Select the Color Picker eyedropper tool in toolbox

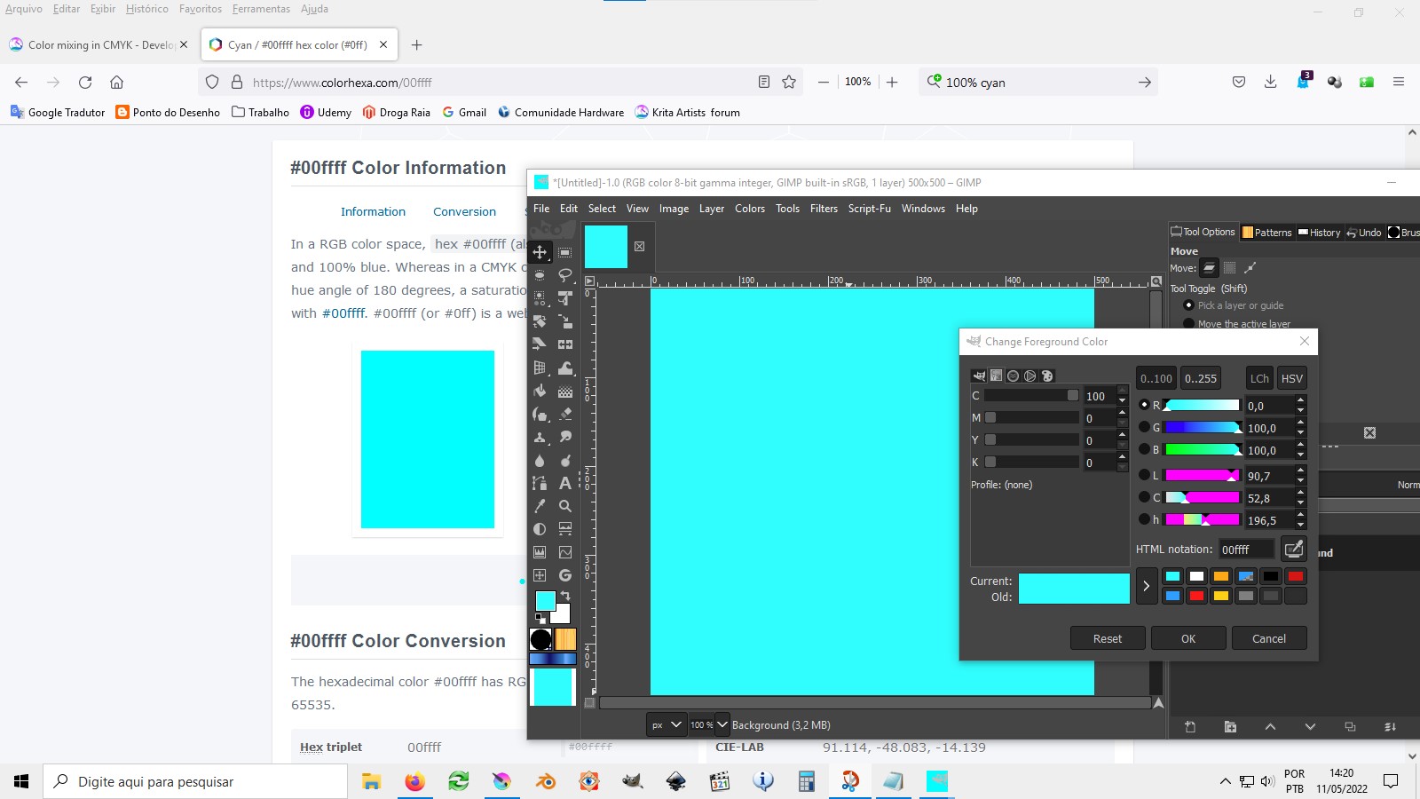pos(540,506)
